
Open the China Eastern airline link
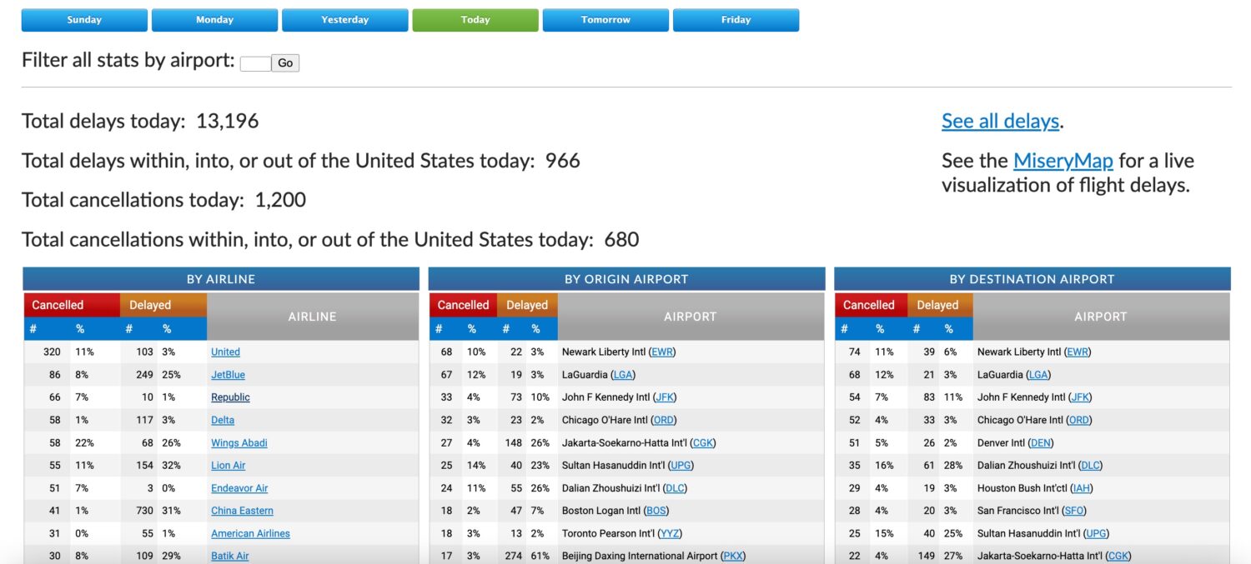pyautogui.click(x=242, y=511)
